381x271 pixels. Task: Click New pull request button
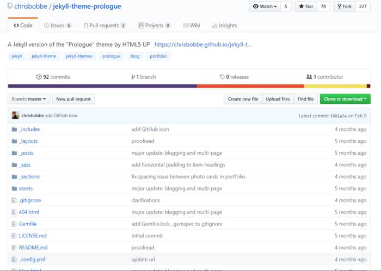pyautogui.click(x=73, y=99)
